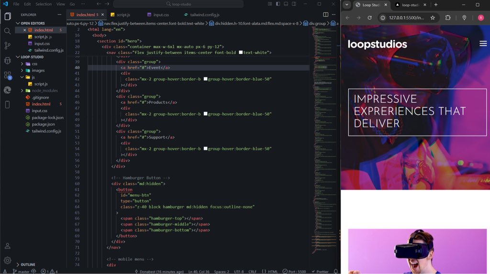
Task: Click border-blue-50 color swatch on line 54
Action: (x=206, y=148)
